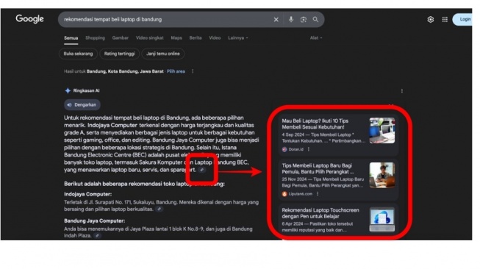This screenshot has width=480, height=269.
Task: Open Google apps grid icon
Action: click(445, 20)
